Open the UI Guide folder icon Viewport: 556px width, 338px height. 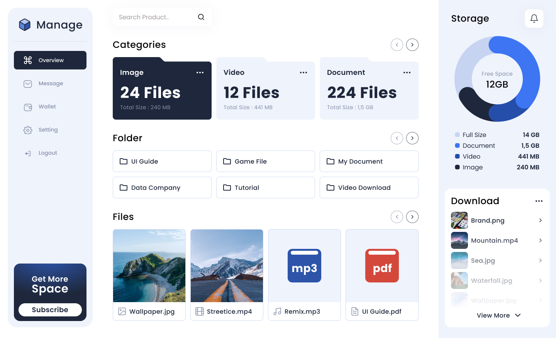[123, 161]
